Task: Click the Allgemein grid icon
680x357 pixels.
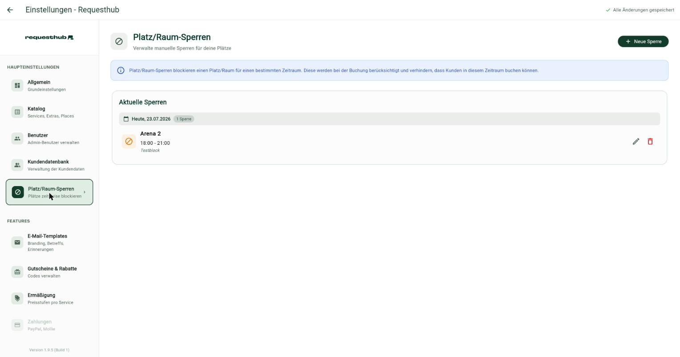Action: (17, 85)
